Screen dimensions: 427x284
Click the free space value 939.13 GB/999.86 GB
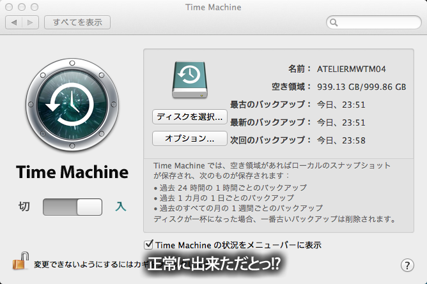(x=361, y=87)
